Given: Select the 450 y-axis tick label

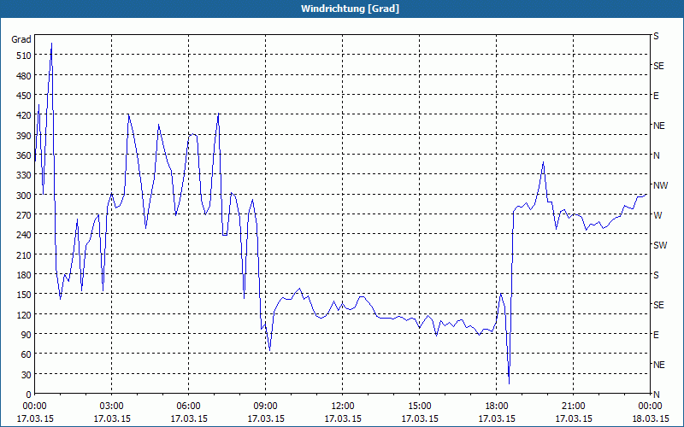Looking at the screenshot, I should coord(24,96).
